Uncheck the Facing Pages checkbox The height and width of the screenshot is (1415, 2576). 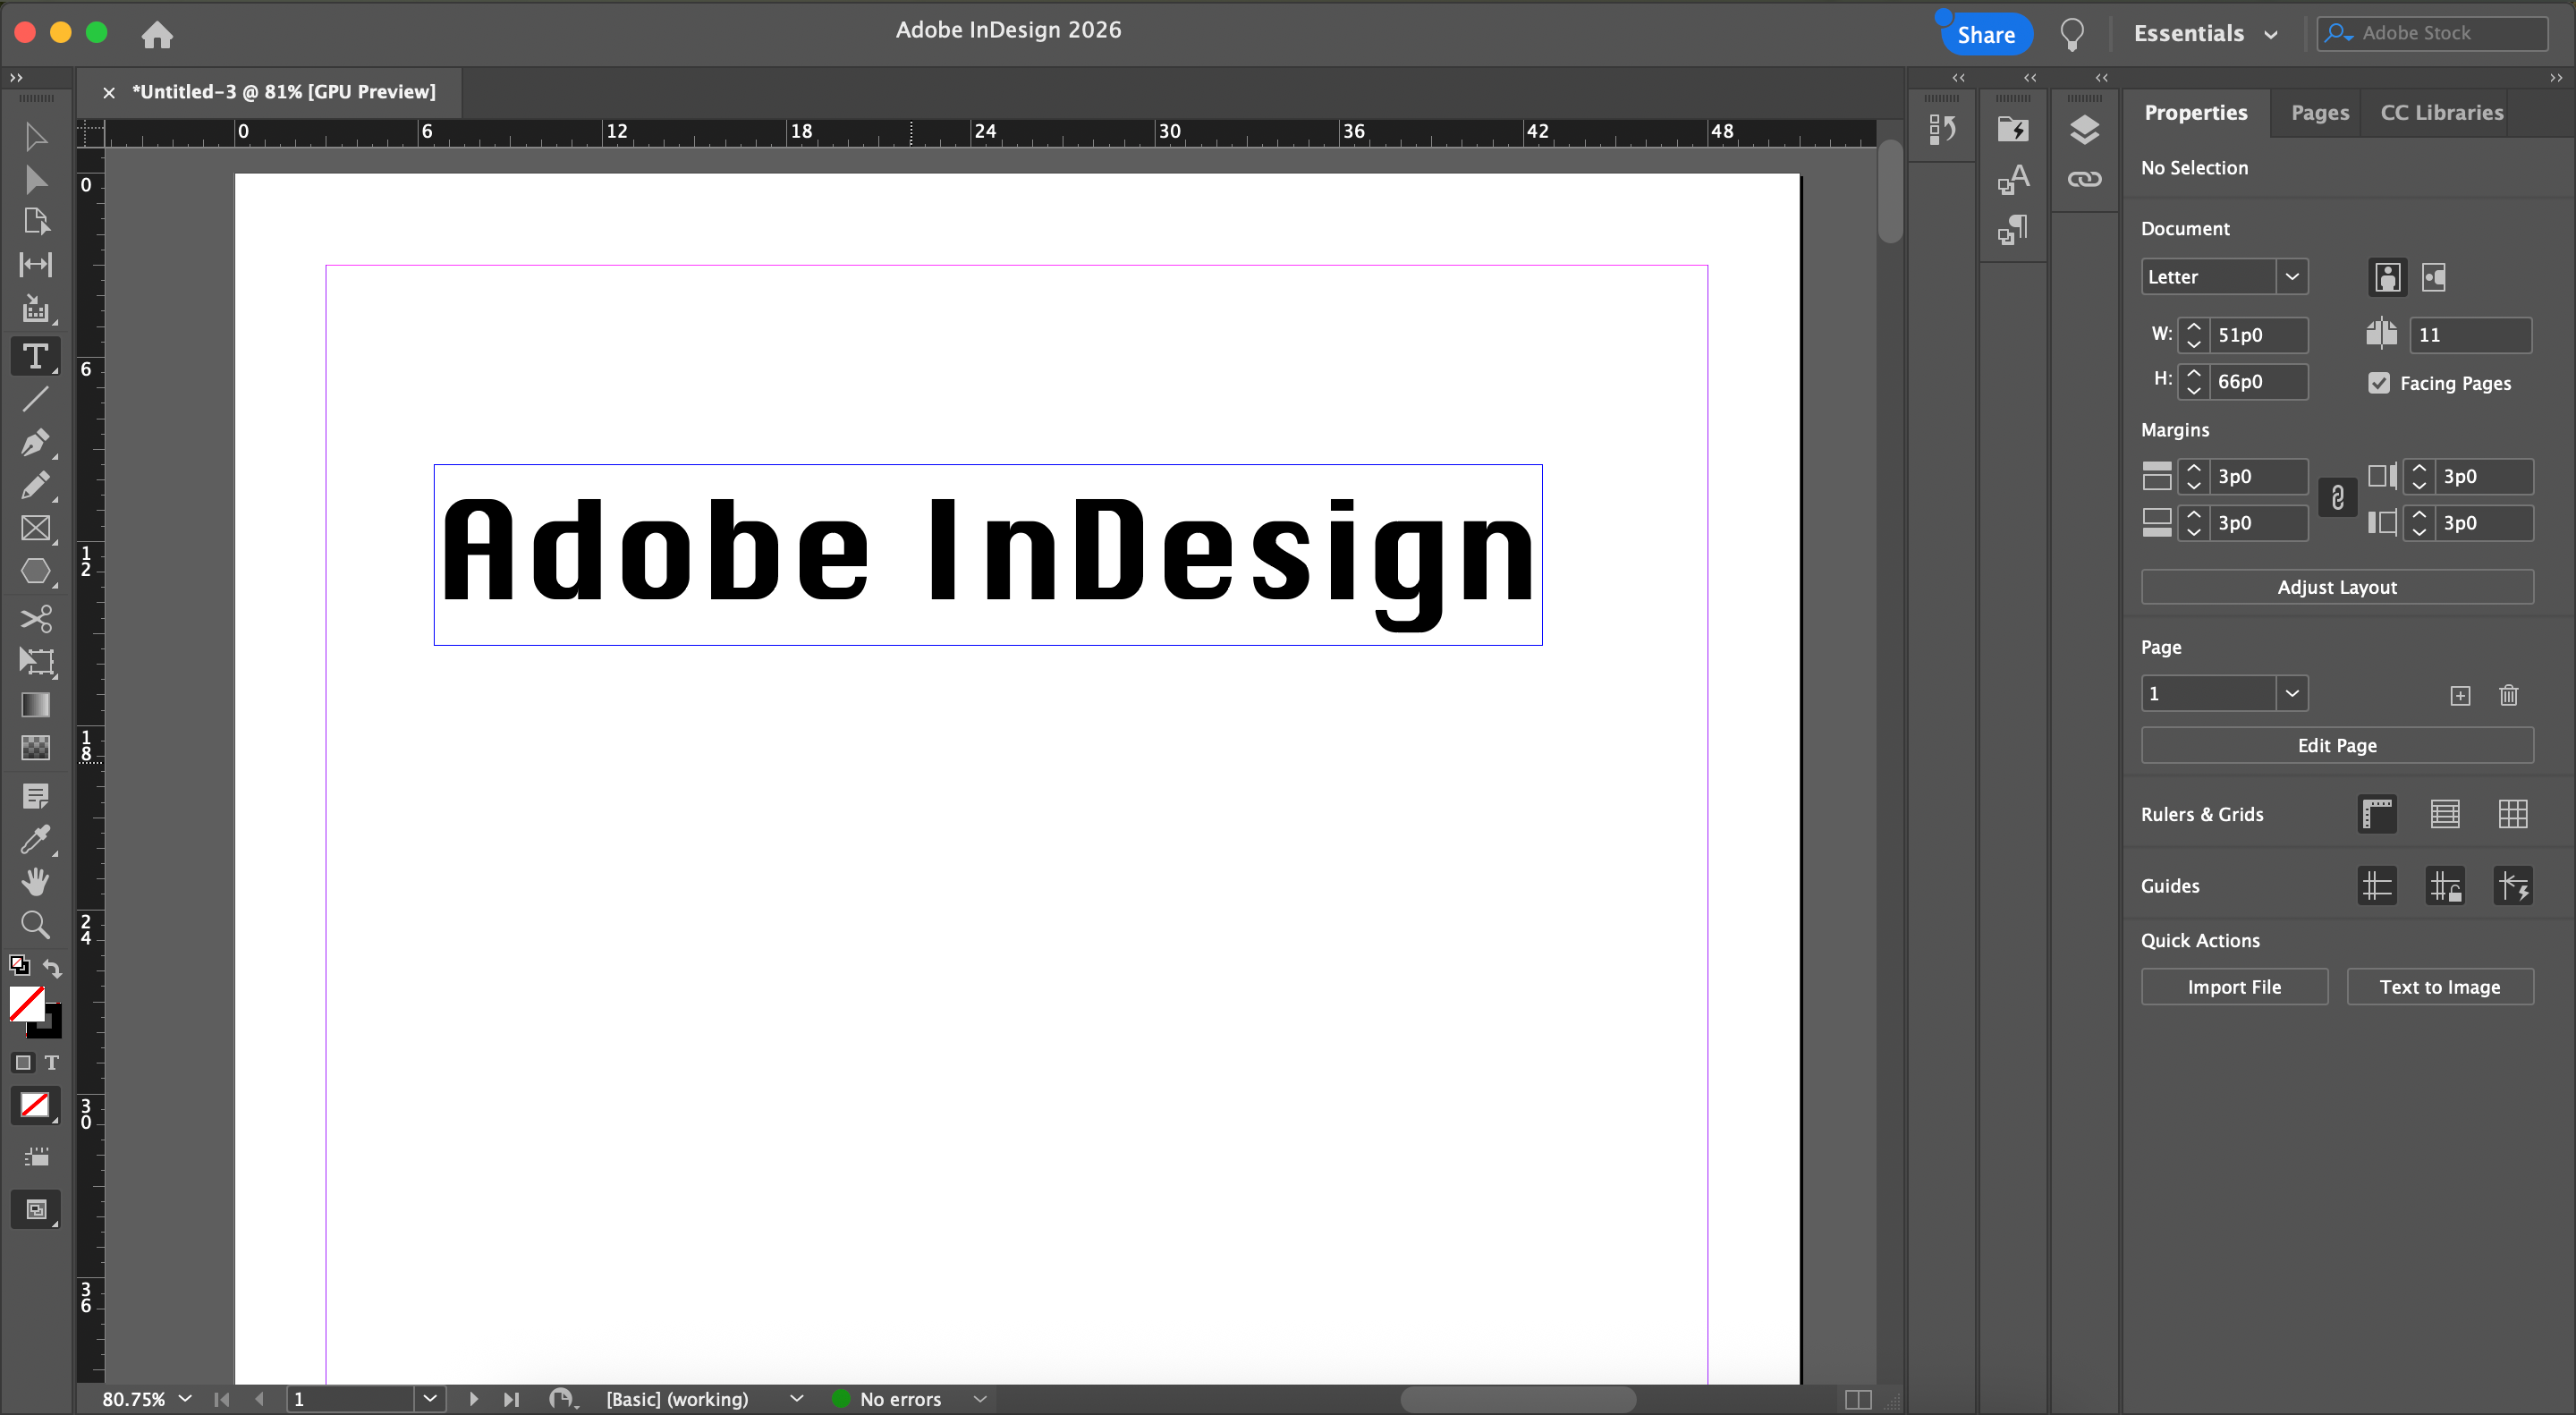tap(2379, 383)
